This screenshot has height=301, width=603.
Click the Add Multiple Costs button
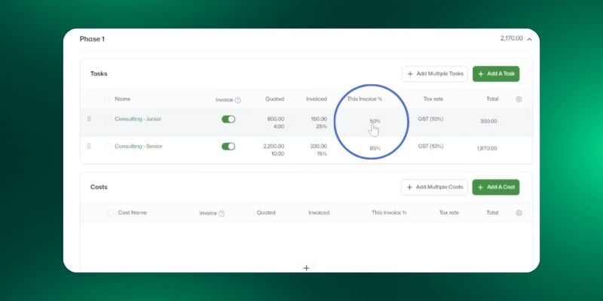click(434, 187)
